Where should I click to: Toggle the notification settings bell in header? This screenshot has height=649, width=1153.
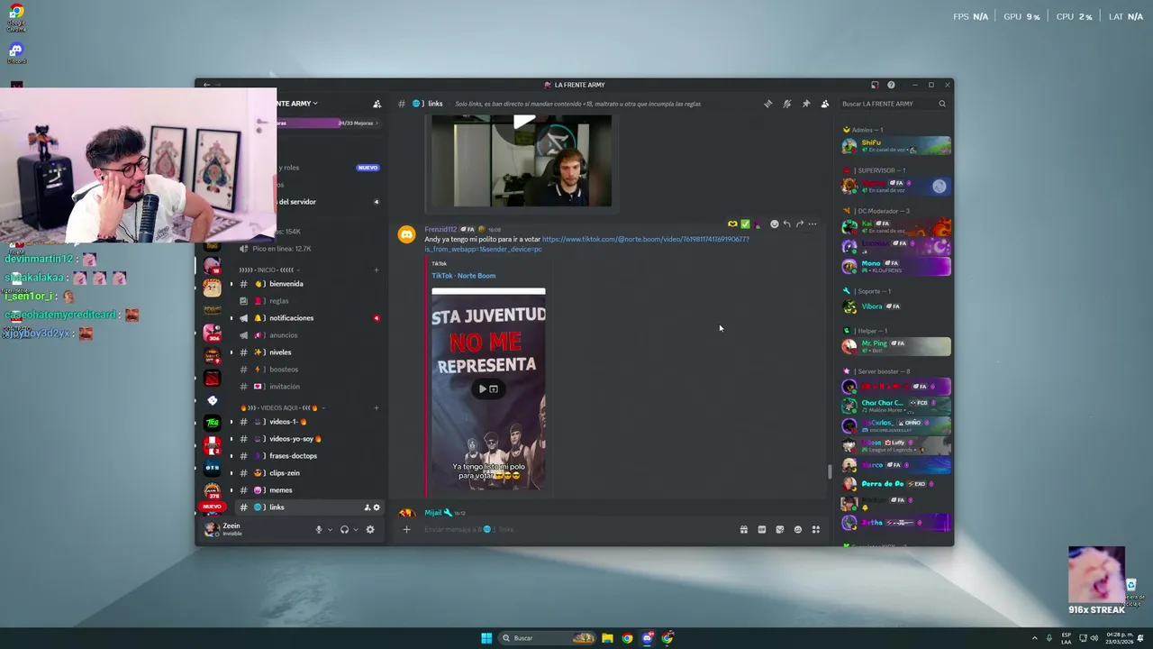tap(786, 104)
